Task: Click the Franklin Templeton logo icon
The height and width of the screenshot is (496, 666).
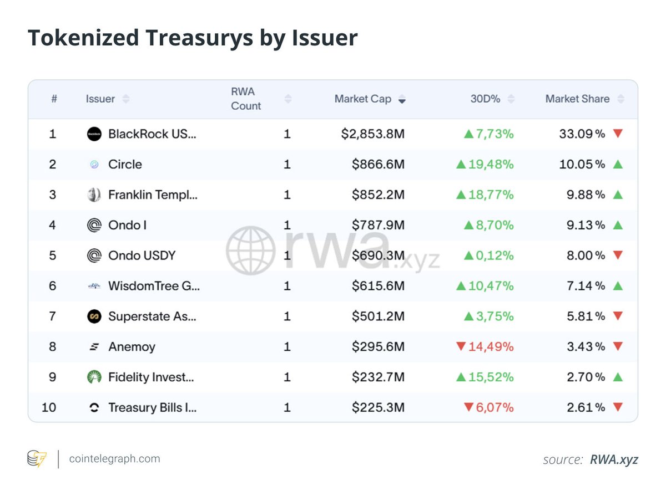Action: click(x=94, y=195)
